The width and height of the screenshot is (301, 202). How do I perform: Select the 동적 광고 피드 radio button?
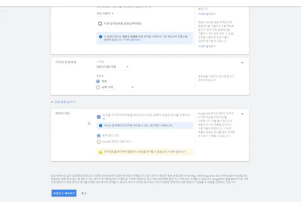coord(99,136)
